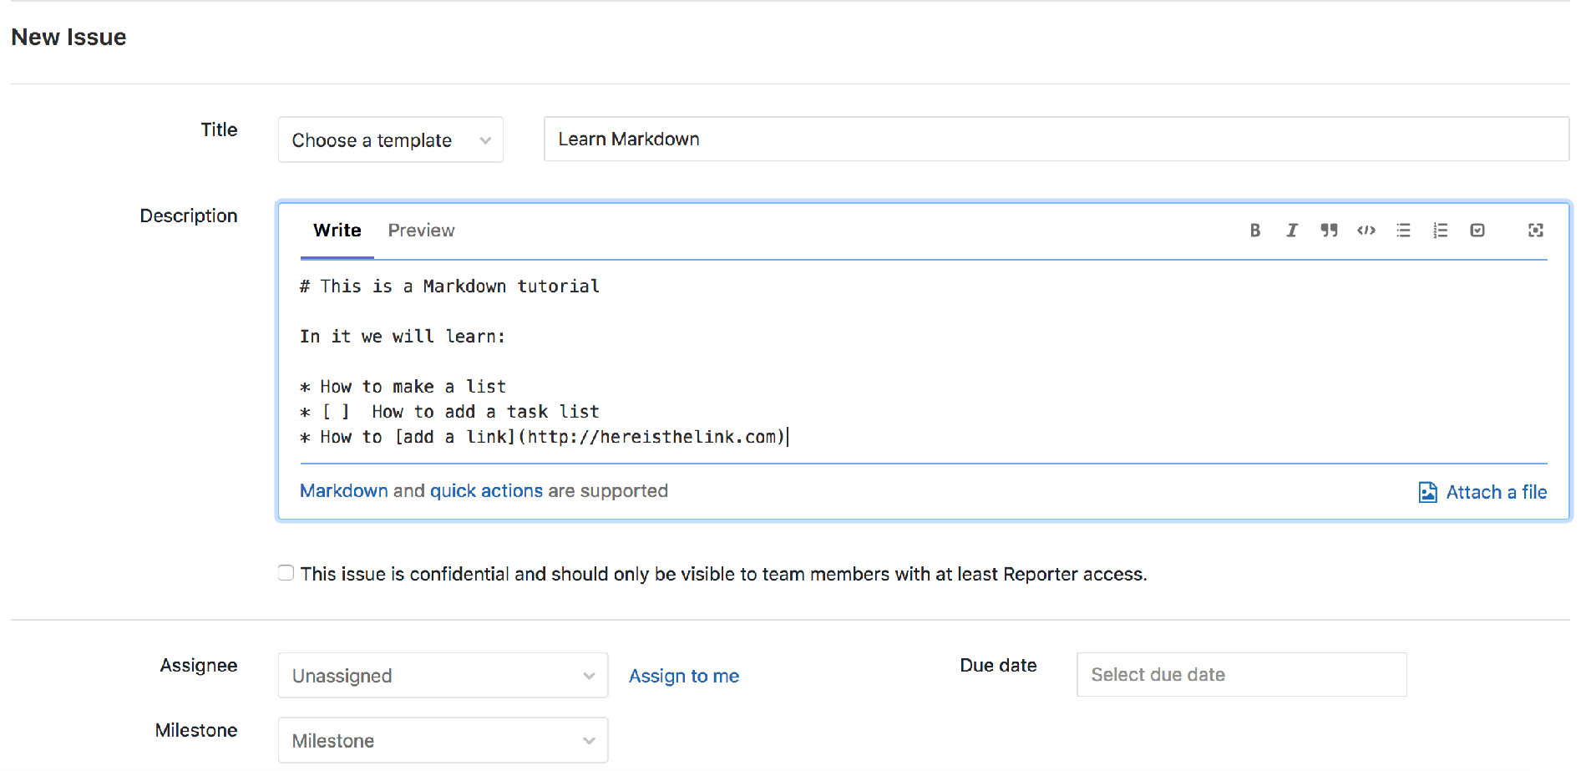This screenshot has height=771, width=1586.
Task: Open the Markdown documentation link
Action: 342,490
